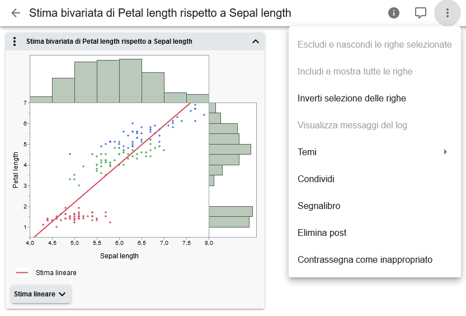This screenshot has height=316, width=466.
Task: Select Segnalibro menu entry
Action: [319, 206]
